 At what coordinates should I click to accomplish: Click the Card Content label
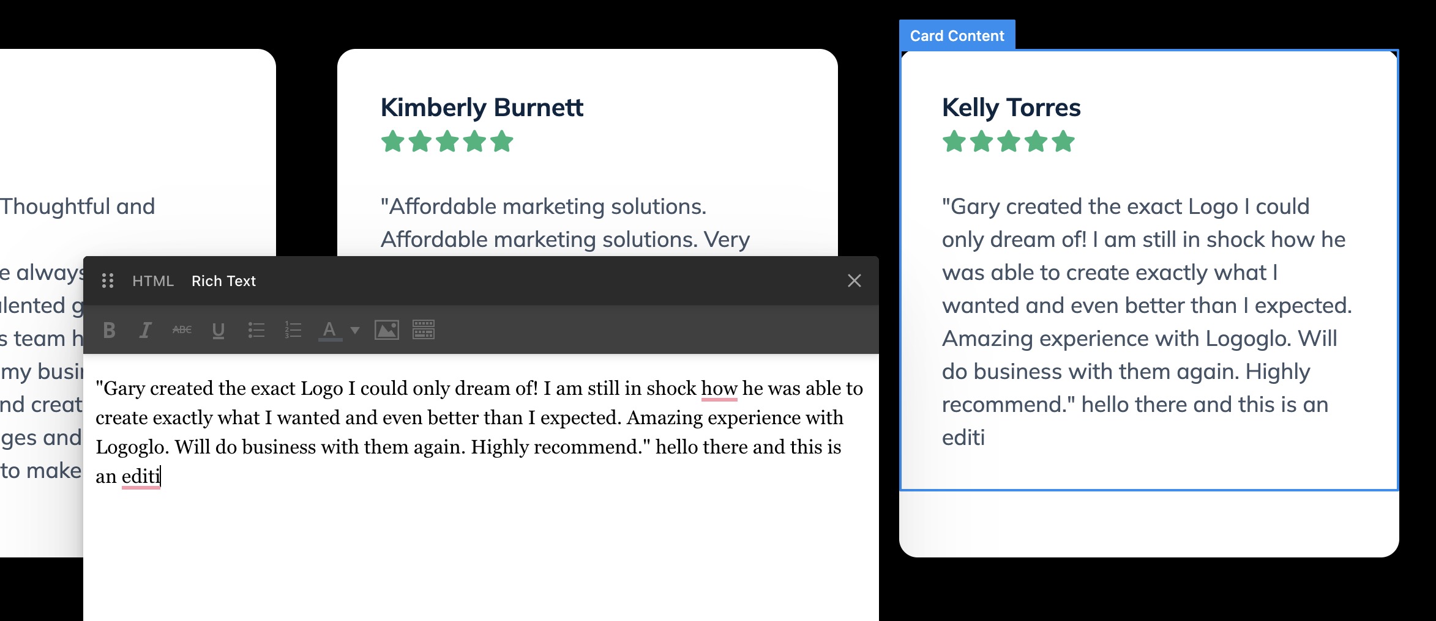coord(957,36)
